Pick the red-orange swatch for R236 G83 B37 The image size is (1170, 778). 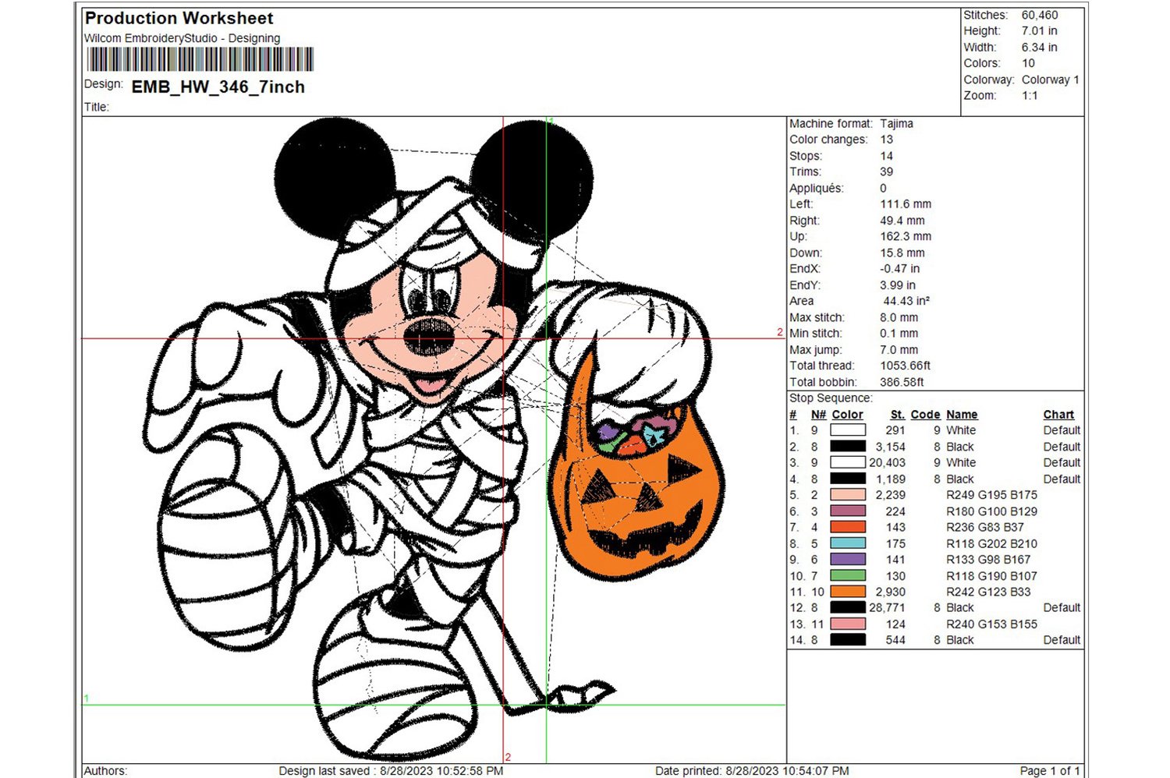tap(848, 527)
